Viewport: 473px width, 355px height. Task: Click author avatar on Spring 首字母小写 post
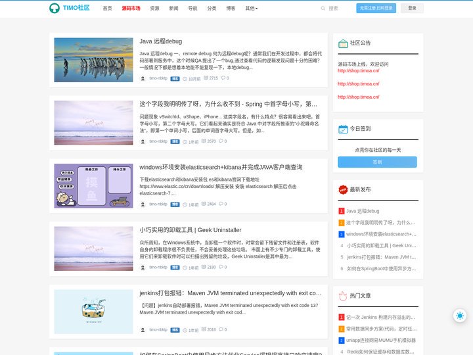click(143, 141)
